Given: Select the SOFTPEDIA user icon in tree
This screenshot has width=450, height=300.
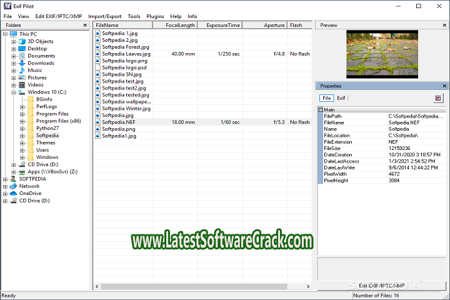Looking at the screenshot, I should (14, 179).
